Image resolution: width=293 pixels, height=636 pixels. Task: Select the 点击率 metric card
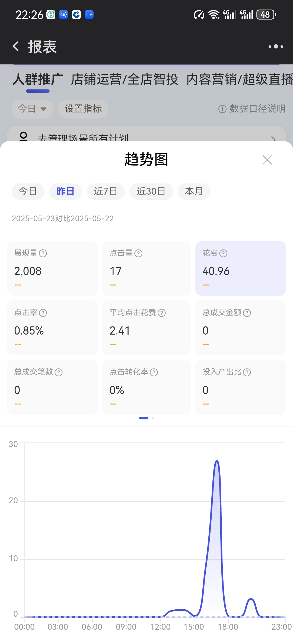tap(52, 328)
